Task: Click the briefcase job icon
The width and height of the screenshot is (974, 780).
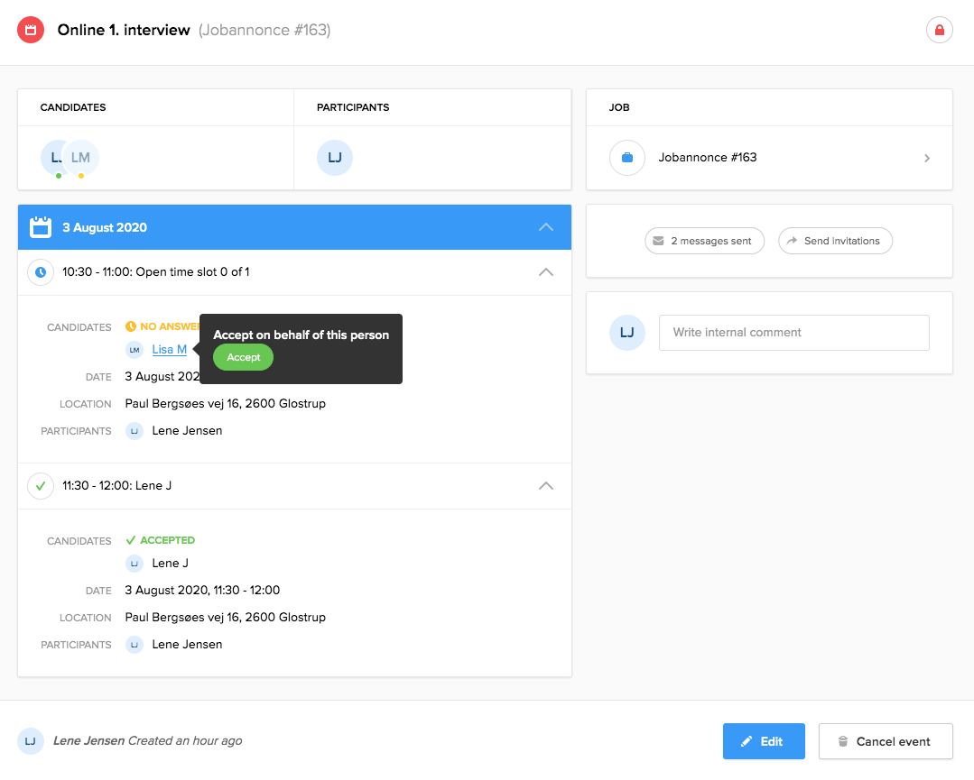Action: point(627,158)
